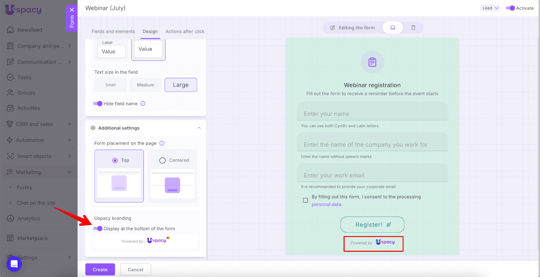Expand CRM and sales submenu arrow
540x277 pixels.
pyautogui.click(x=70, y=124)
